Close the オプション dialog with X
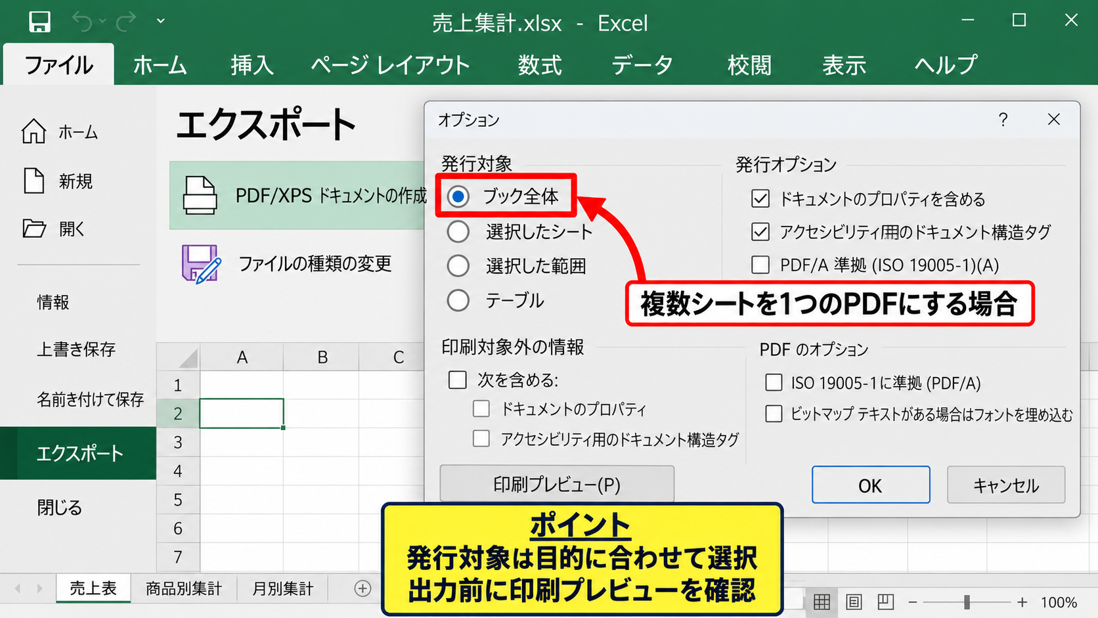 tap(1054, 120)
